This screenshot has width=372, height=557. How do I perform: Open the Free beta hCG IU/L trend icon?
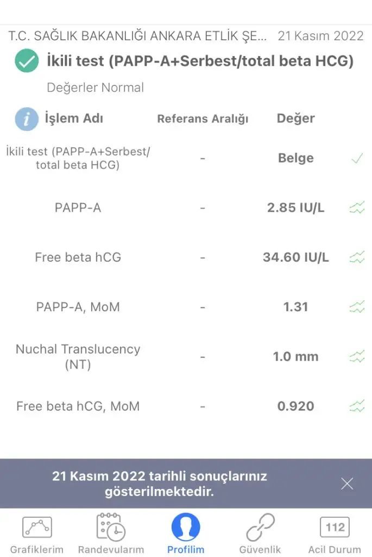click(x=357, y=257)
